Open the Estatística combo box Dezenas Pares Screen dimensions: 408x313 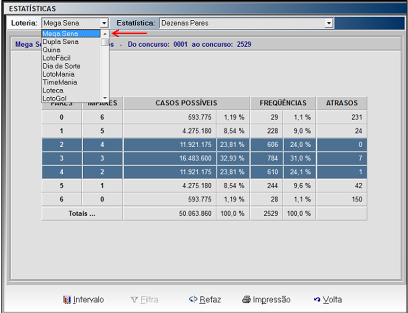pyautogui.click(x=246, y=23)
